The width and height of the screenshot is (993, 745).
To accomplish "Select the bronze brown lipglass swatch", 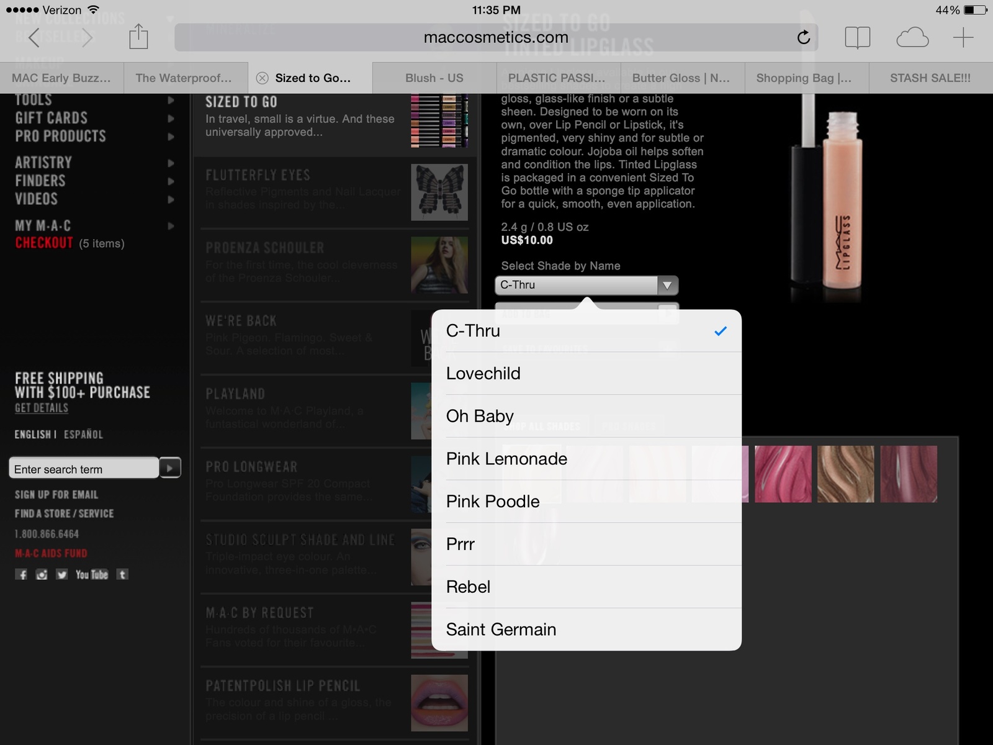I will coord(846,474).
